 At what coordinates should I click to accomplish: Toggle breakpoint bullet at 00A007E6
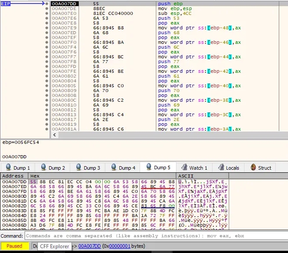tap(47, 18)
